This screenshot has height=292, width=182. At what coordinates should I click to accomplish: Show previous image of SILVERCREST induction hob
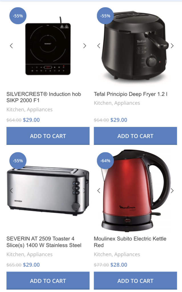11,46
